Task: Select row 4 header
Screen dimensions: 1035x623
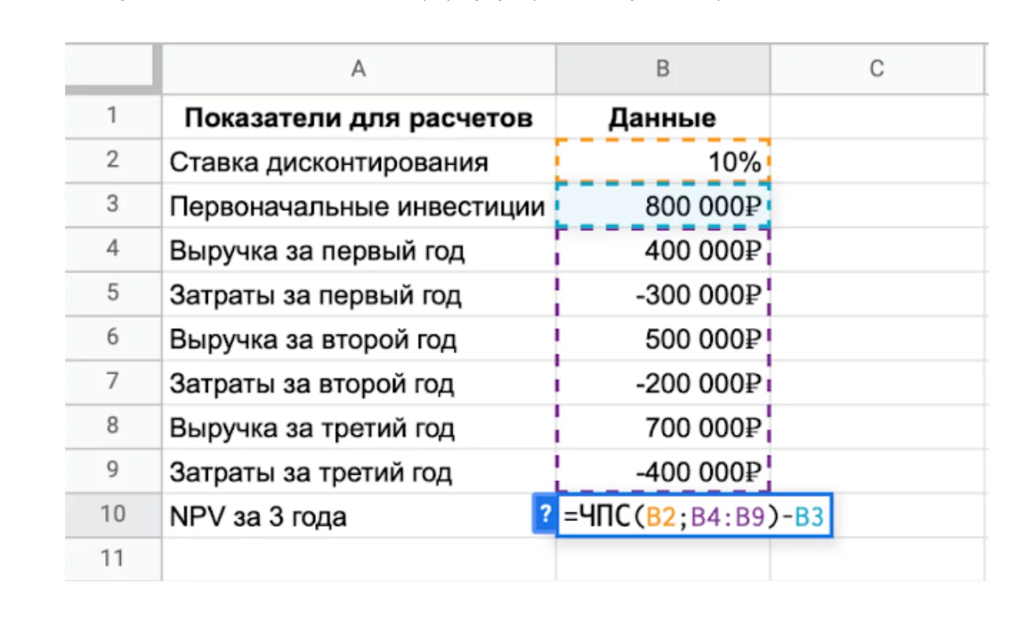Action: tap(113, 249)
